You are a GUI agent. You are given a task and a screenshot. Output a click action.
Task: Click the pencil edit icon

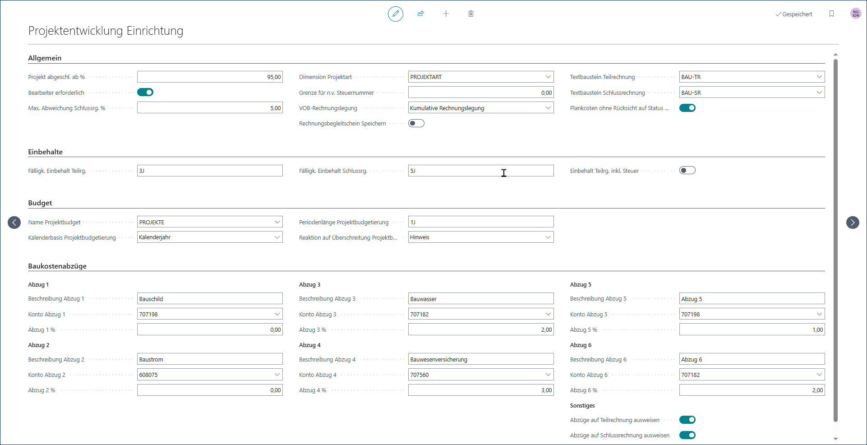tap(396, 14)
